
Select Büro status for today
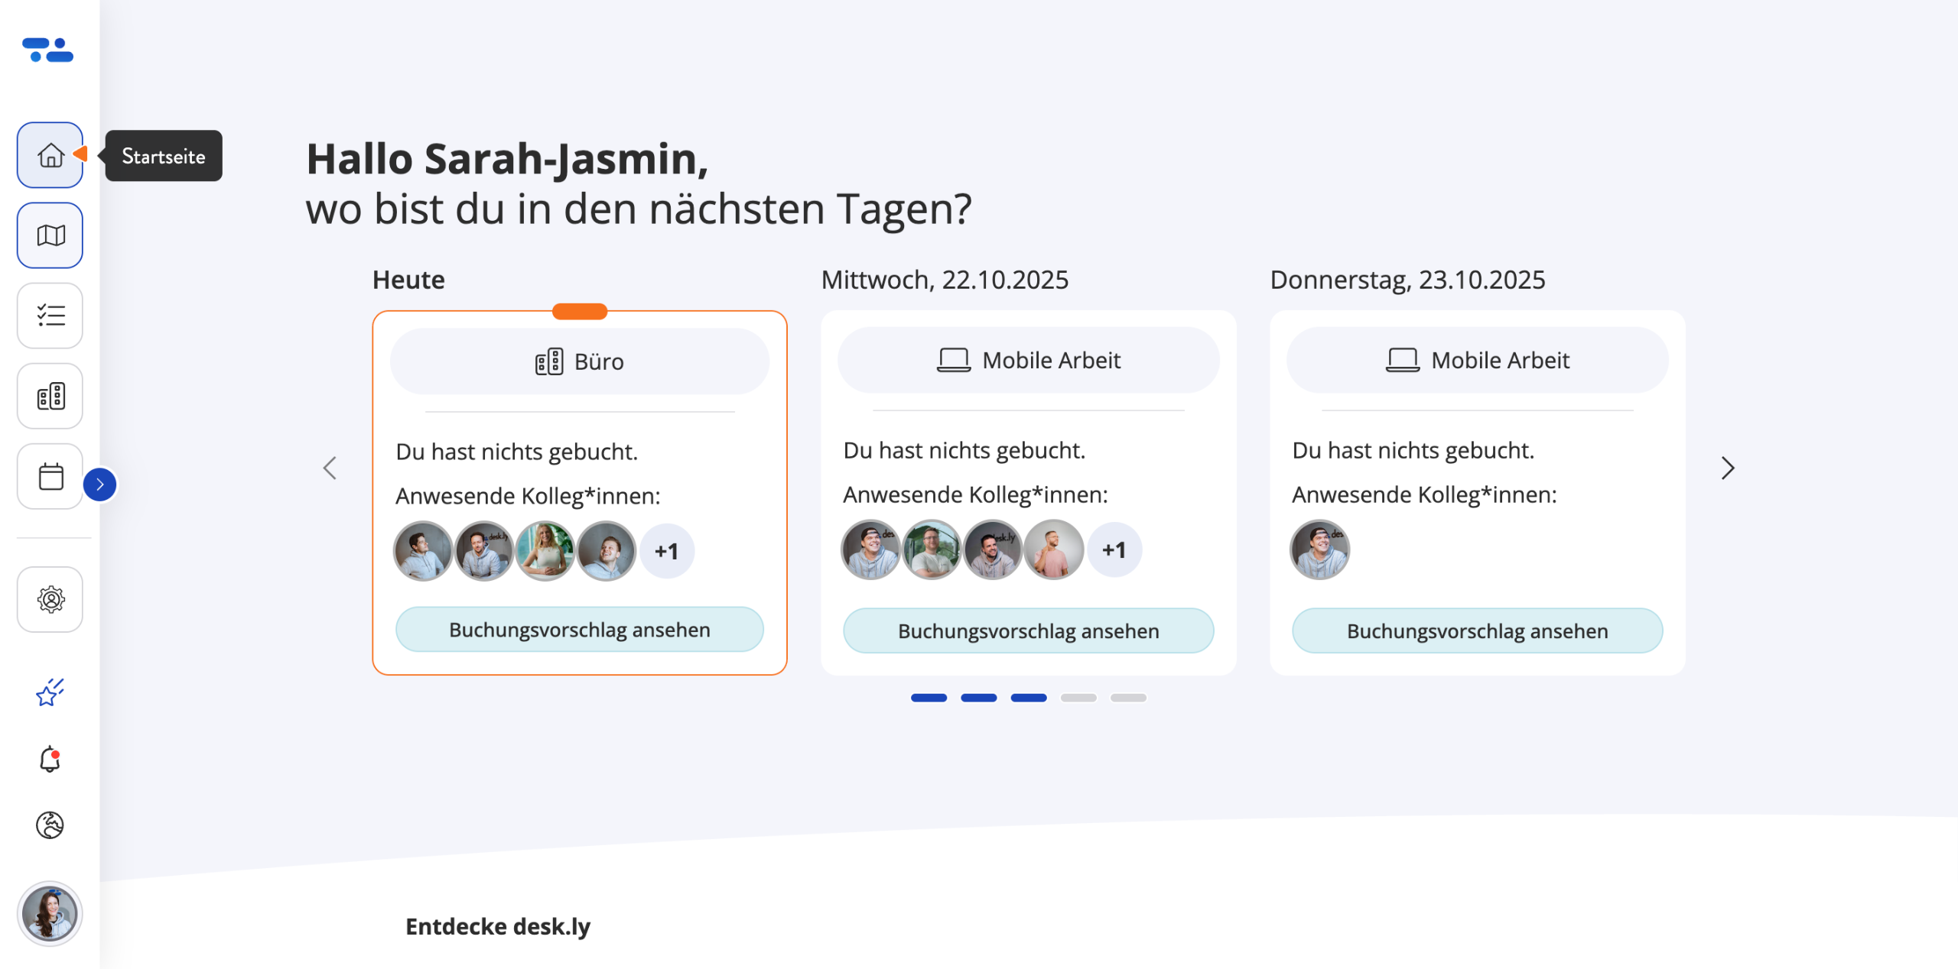580,361
